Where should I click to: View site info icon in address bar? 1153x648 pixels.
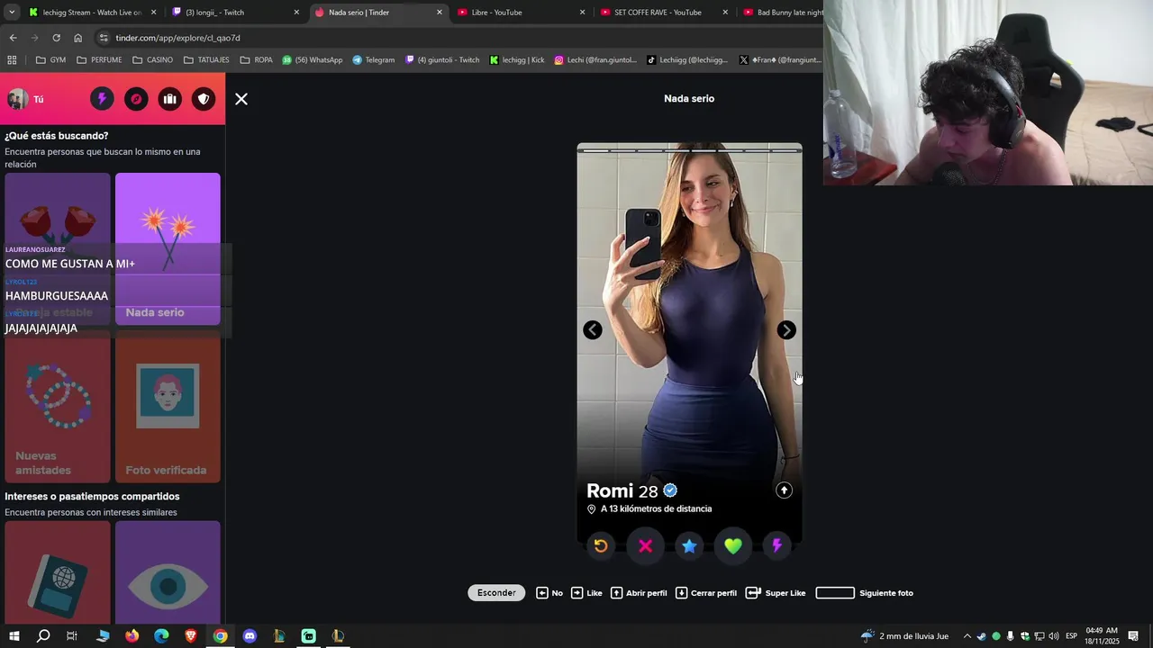[104, 38]
